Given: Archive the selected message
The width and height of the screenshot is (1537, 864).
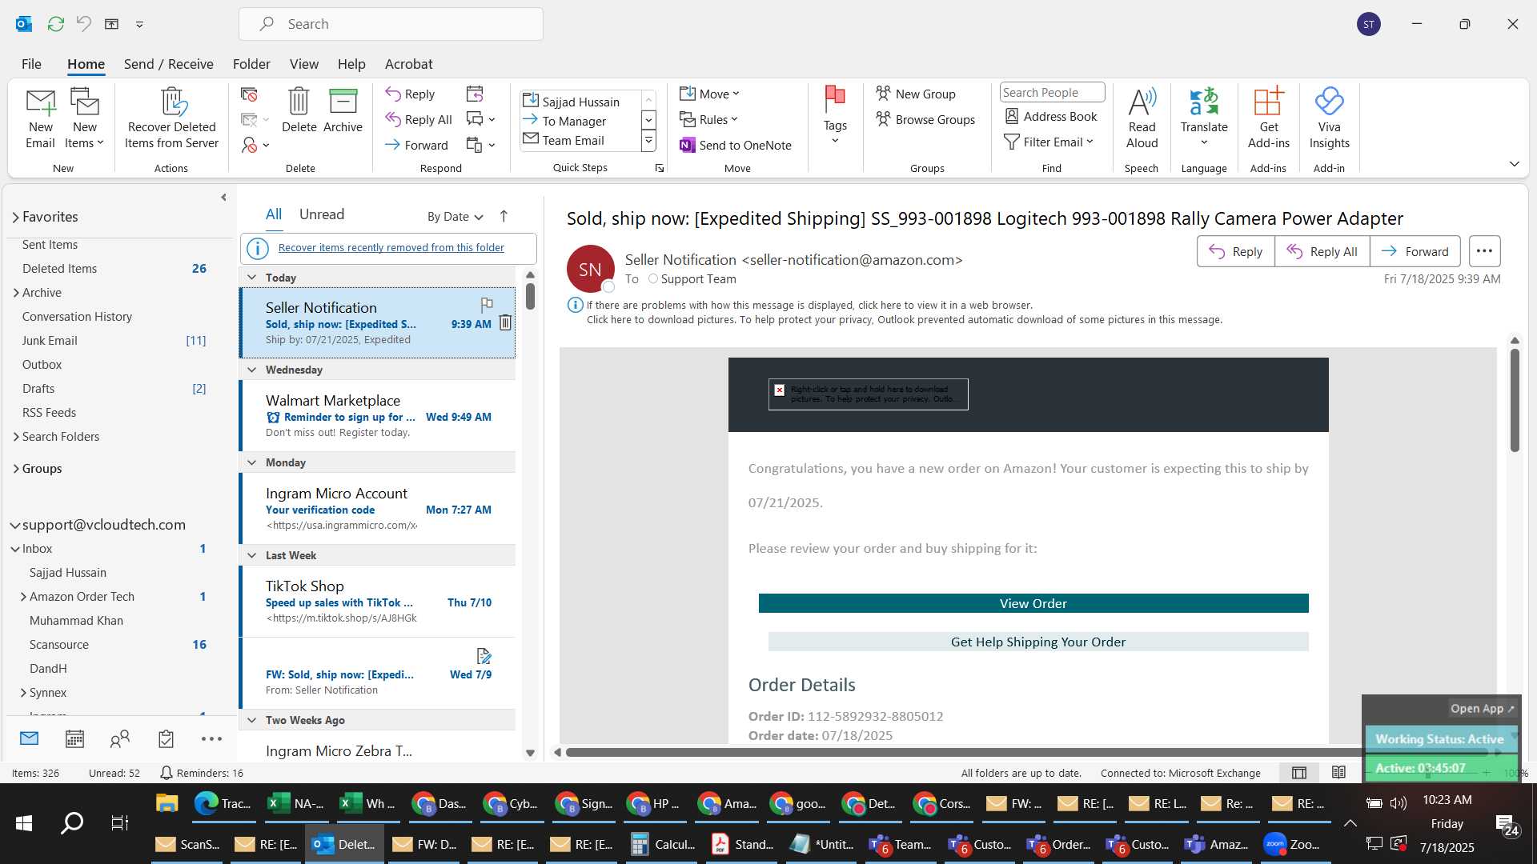Looking at the screenshot, I should (x=343, y=110).
